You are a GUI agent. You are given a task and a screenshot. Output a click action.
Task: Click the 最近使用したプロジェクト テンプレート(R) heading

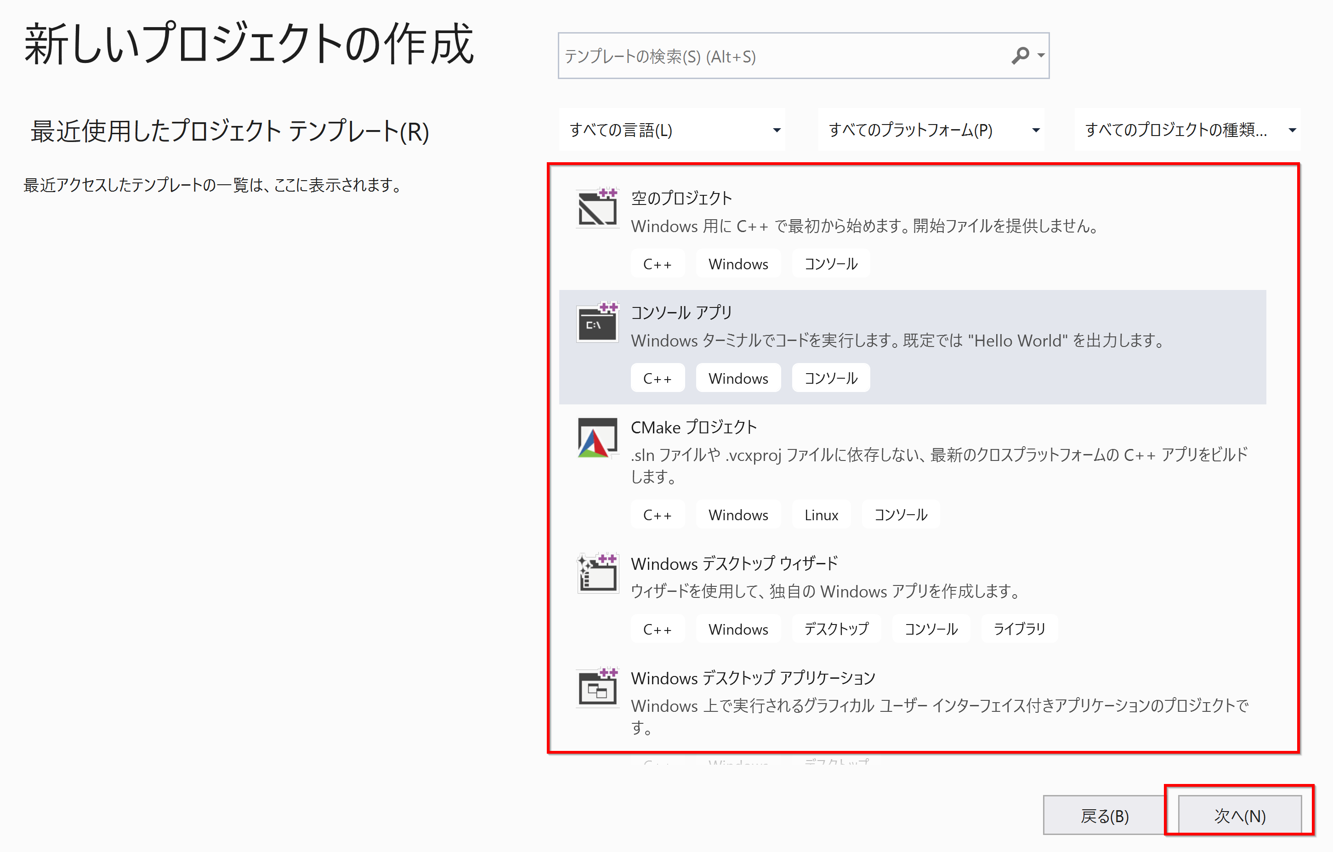[230, 131]
